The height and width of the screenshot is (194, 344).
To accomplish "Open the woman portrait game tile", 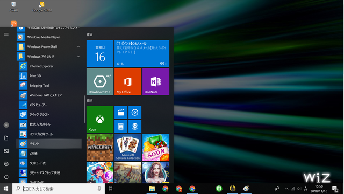I will tap(156, 172).
